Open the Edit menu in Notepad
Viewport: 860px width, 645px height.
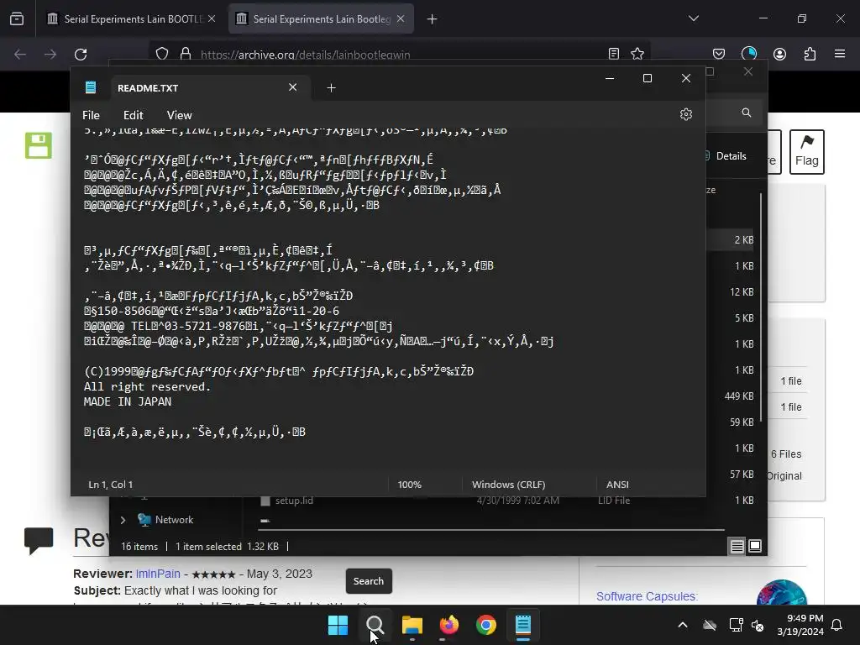point(134,115)
